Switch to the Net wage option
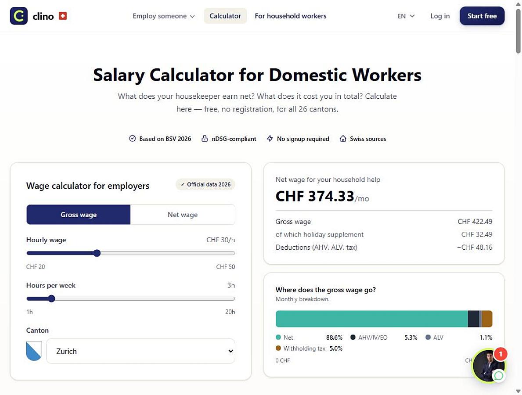 click(x=183, y=215)
